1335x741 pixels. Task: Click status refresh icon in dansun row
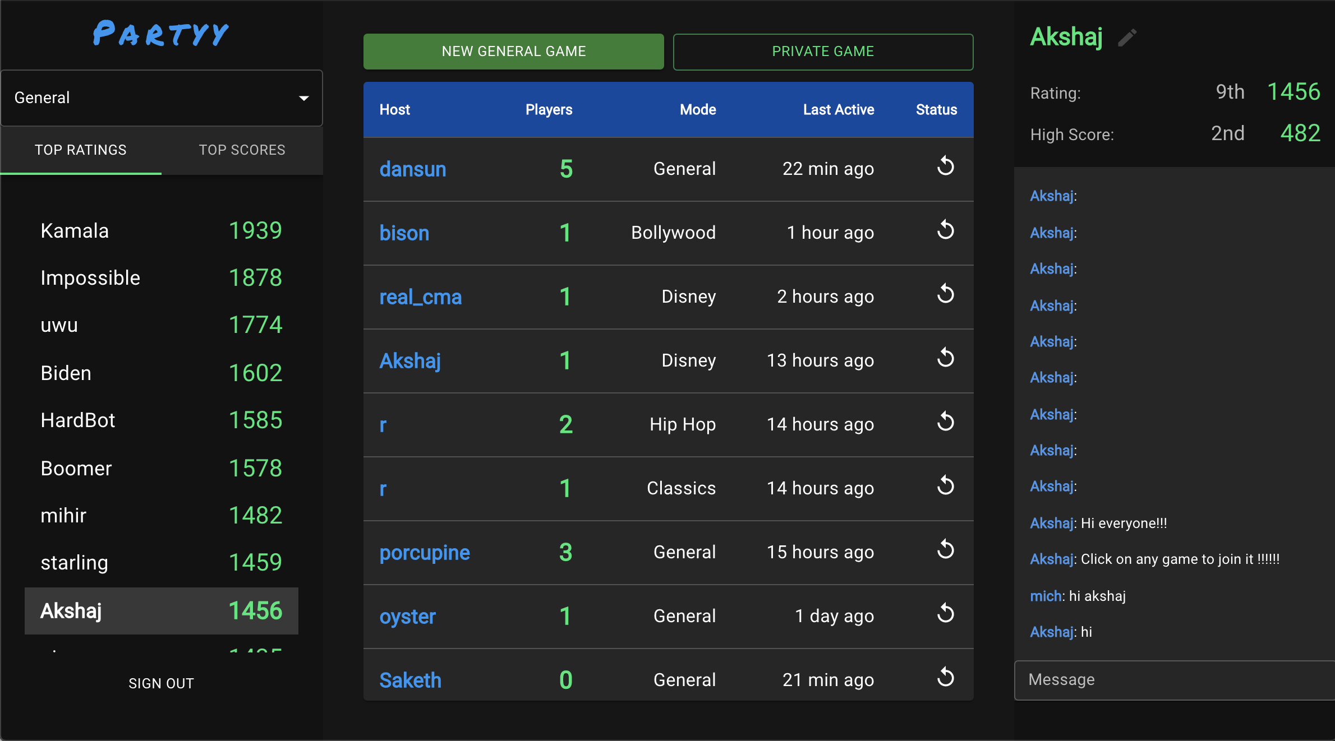(945, 166)
